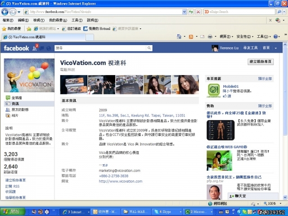Click Terence Lu profile picture
This screenshot has width=288, height=216.
click(215, 48)
